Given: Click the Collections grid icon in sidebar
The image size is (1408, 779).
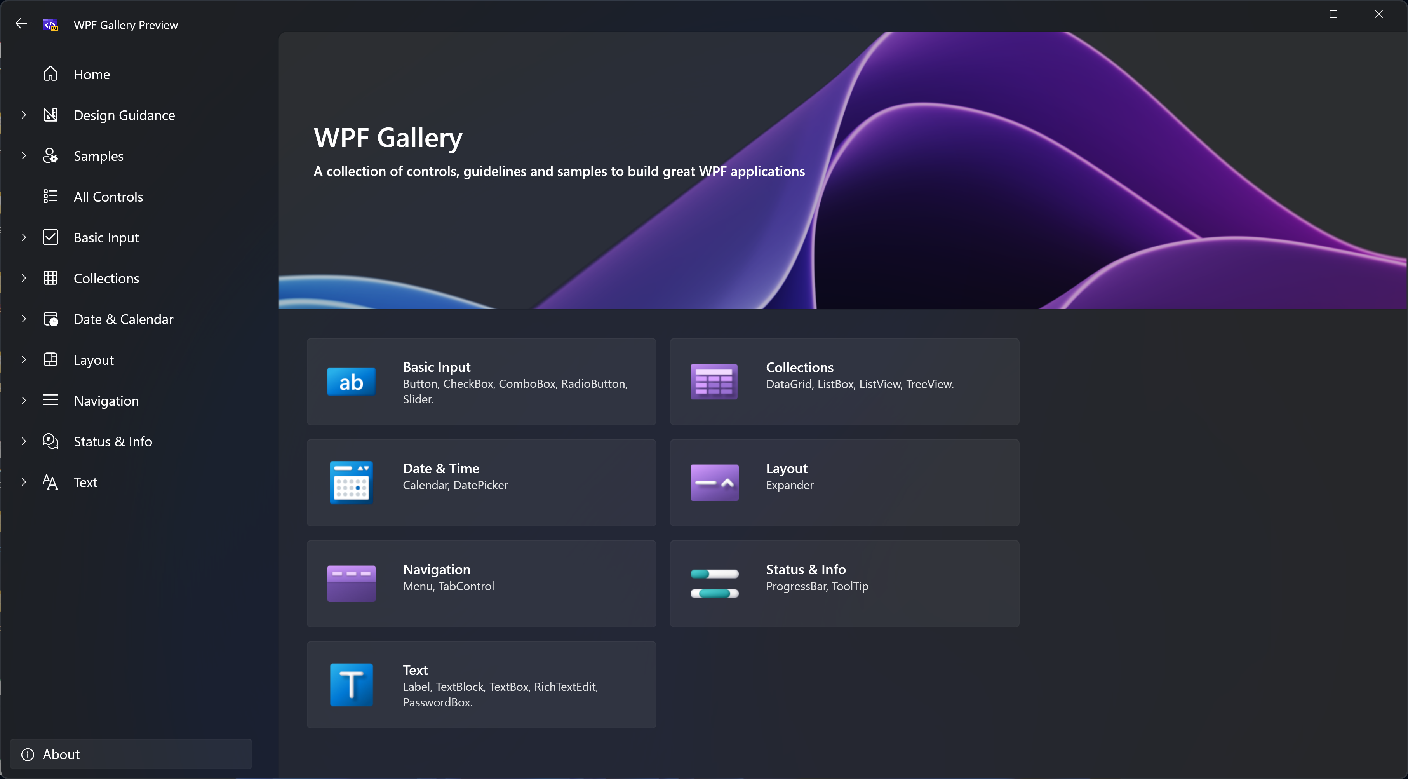Looking at the screenshot, I should (50, 278).
